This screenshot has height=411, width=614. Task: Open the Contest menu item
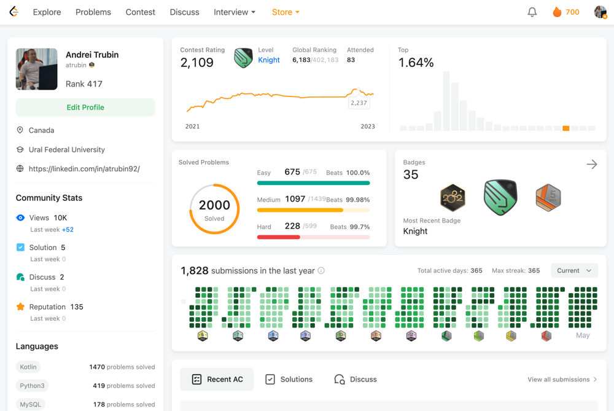(x=140, y=12)
